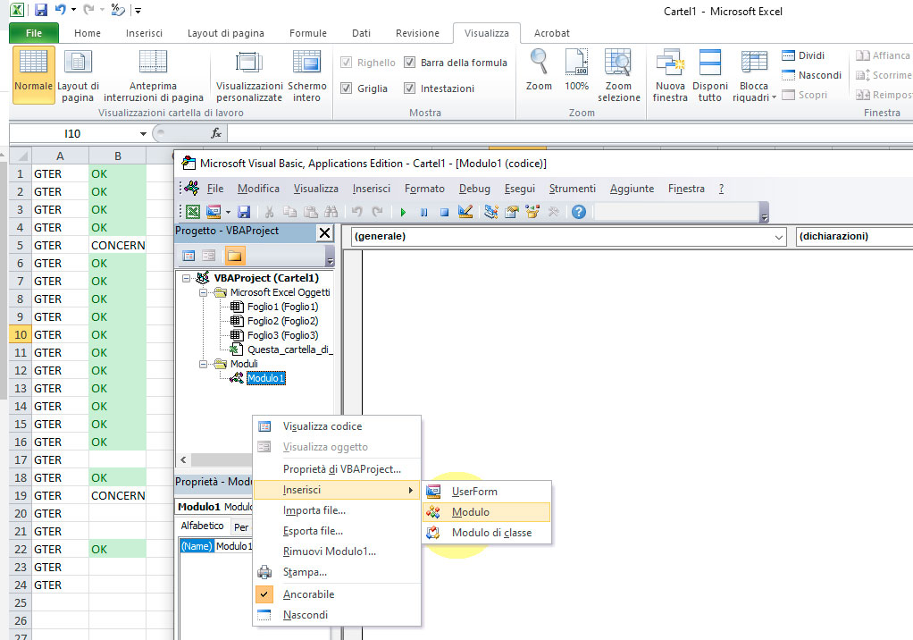Image resolution: width=913 pixels, height=640 pixels.
Task: Close the Progetto - VBAProject panel
Action: [324, 233]
